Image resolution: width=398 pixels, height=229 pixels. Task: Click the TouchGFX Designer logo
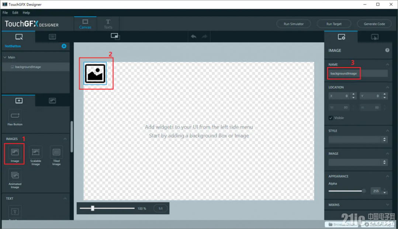coord(32,24)
